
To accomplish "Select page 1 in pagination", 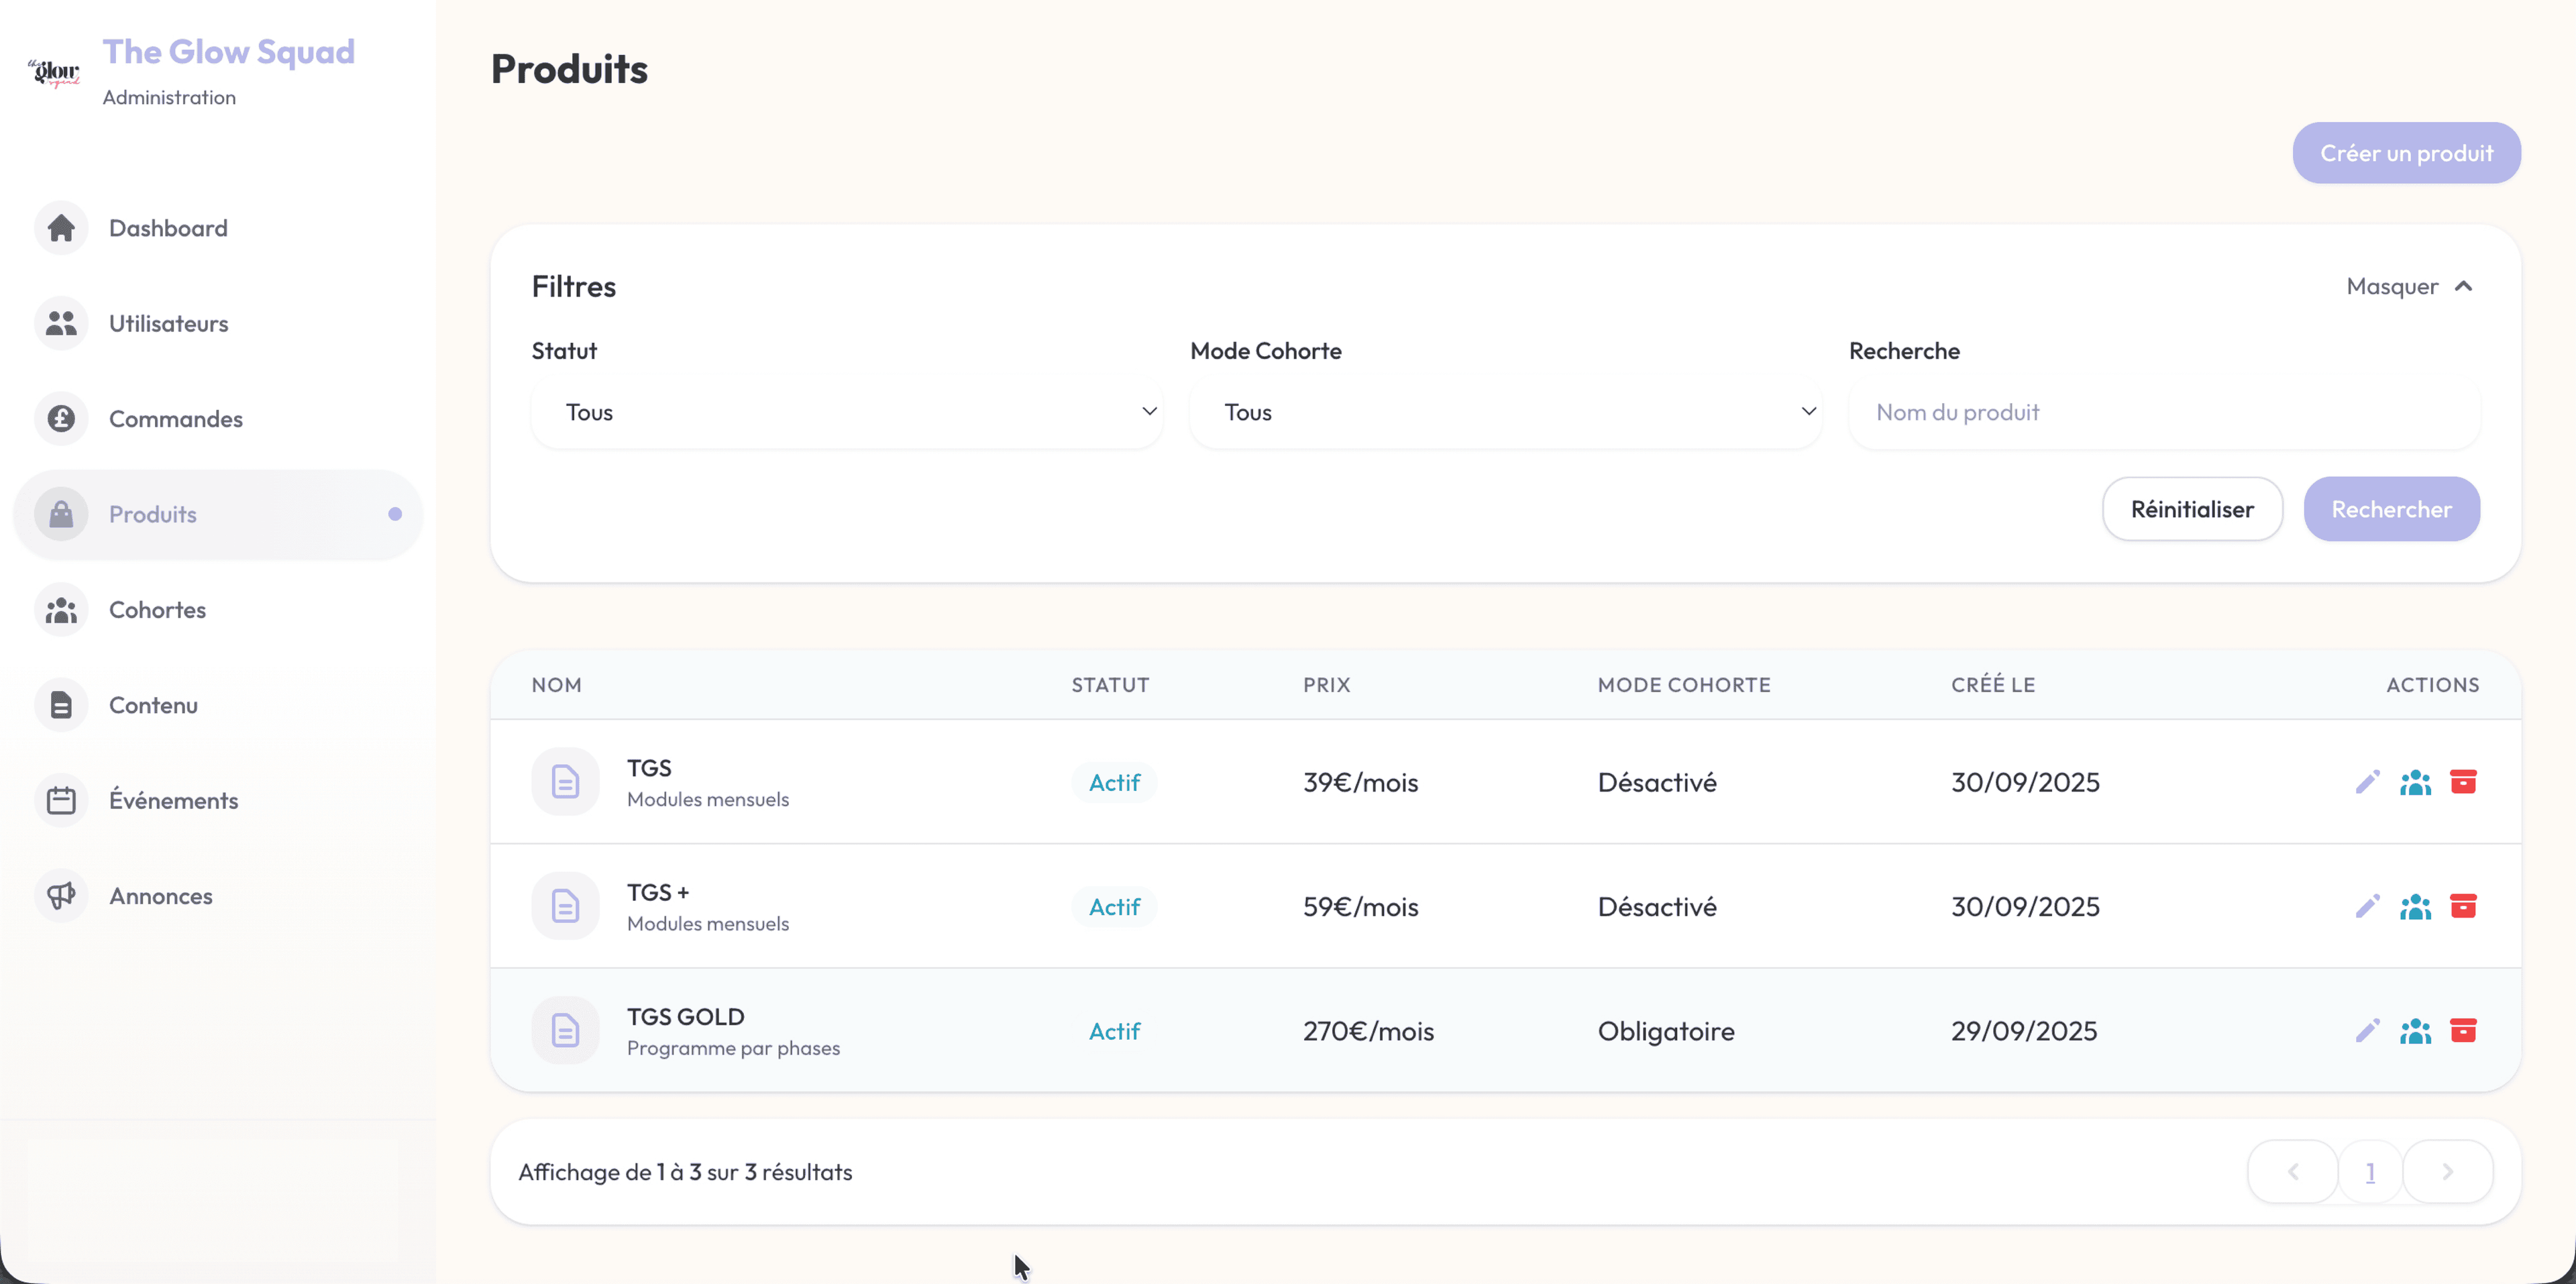I will 2370,1171.
